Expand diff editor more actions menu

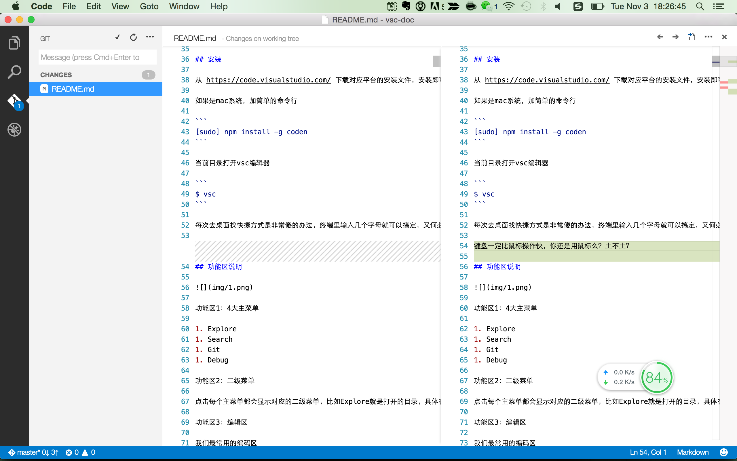(708, 37)
